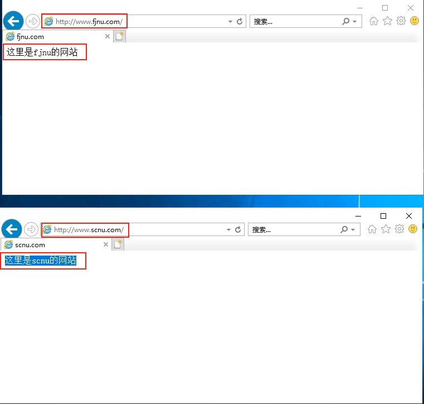Click smiley feedback icon in scnu.com window
The height and width of the screenshot is (404, 424).
click(413, 229)
